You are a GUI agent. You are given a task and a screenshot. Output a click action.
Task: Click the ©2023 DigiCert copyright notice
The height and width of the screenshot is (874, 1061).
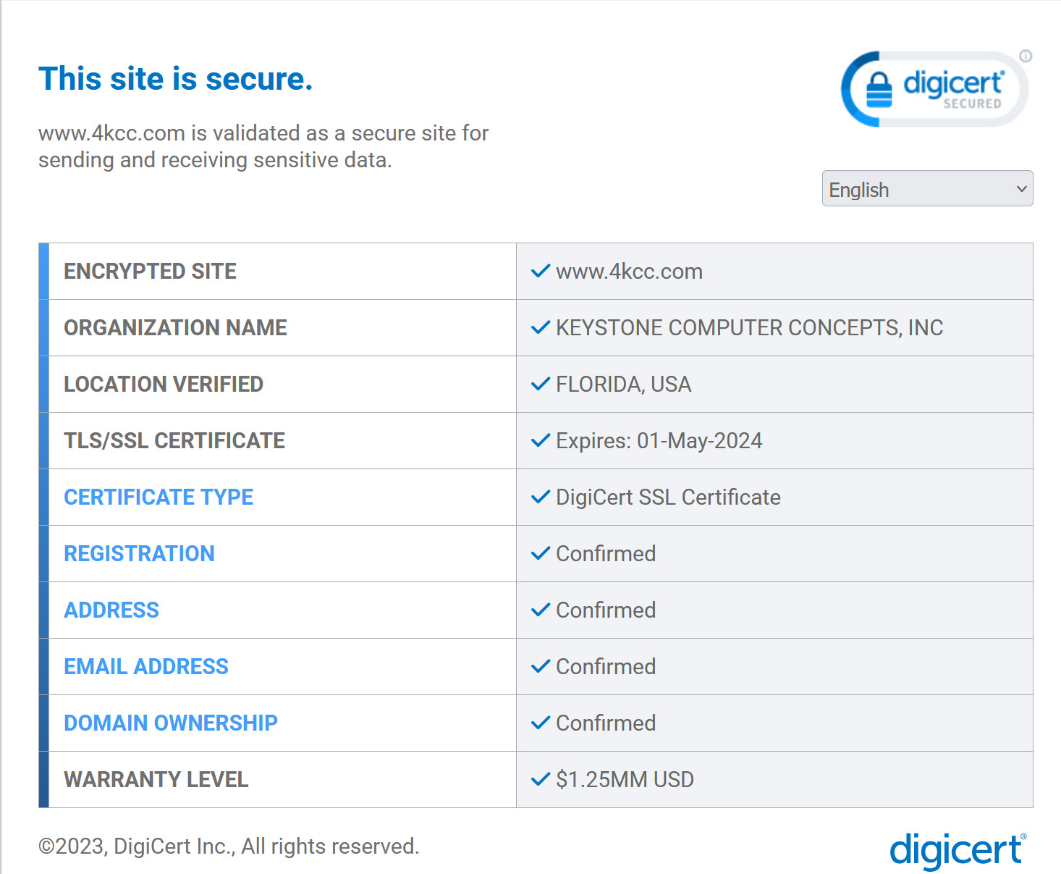click(229, 846)
